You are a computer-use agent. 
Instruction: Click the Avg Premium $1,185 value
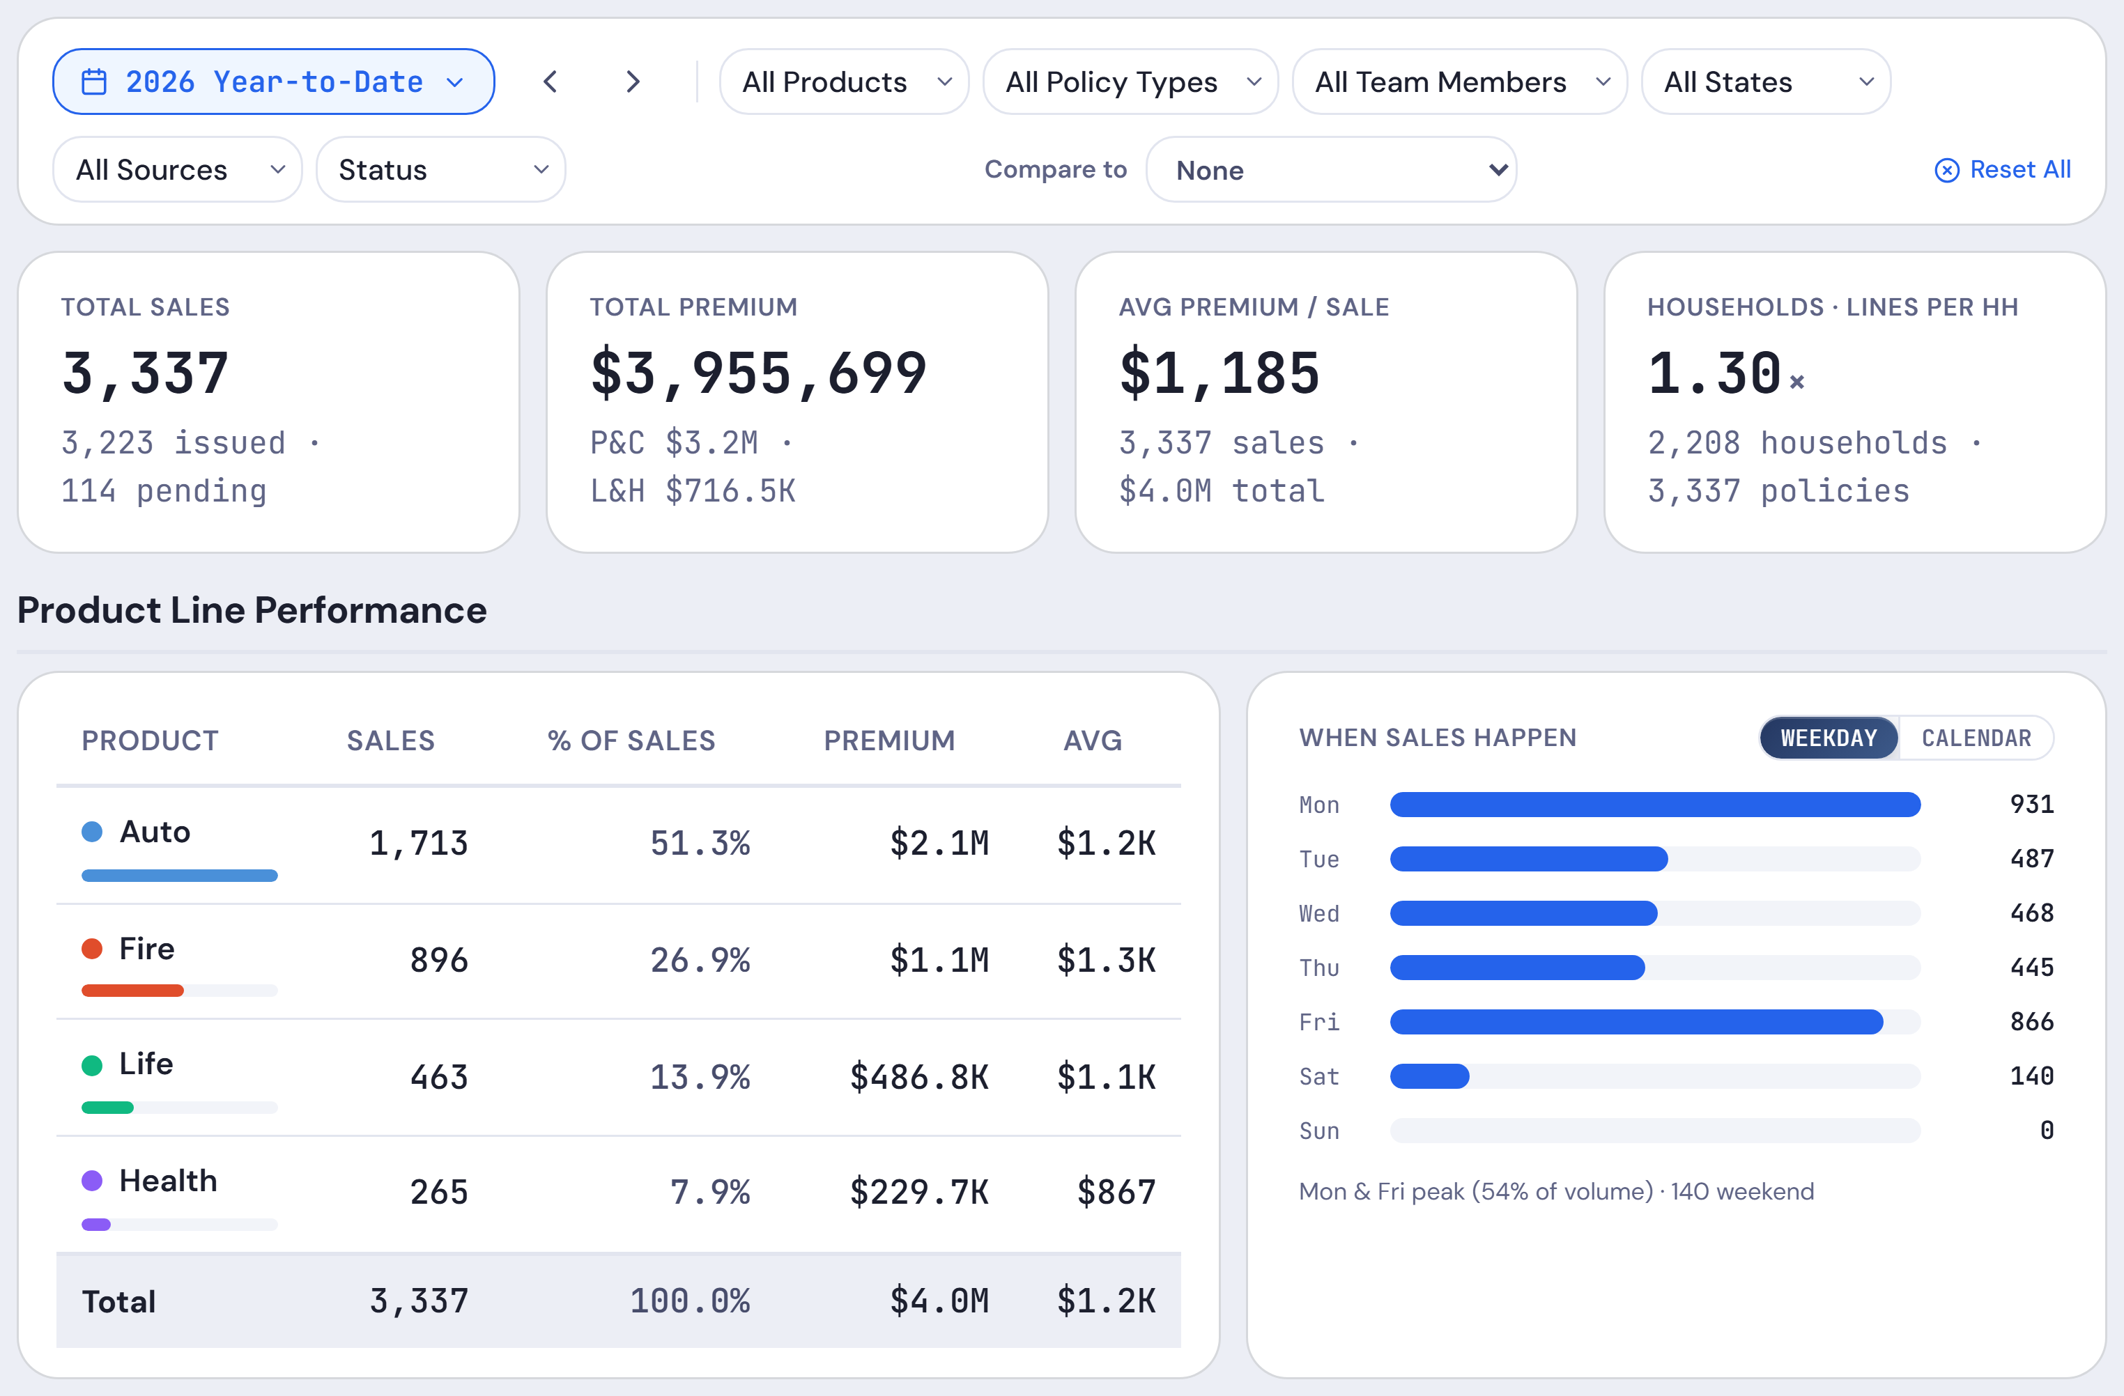click(1219, 373)
